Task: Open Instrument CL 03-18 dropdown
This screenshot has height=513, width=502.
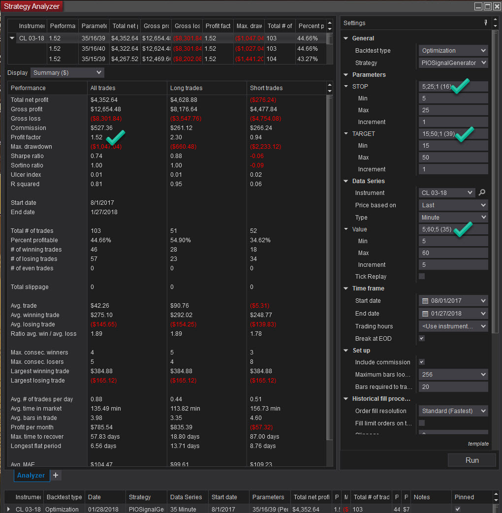Action: tap(447, 192)
